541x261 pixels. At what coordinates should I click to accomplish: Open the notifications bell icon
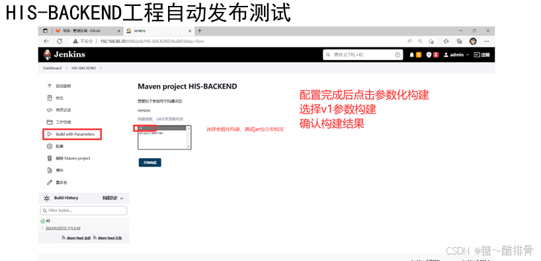(x=412, y=55)
